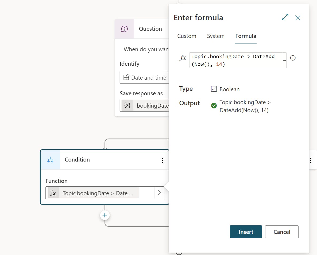Screen dimensions: 317x255
Task: Expand the Condition function with the chevron
Action: [x=159, y=193]
